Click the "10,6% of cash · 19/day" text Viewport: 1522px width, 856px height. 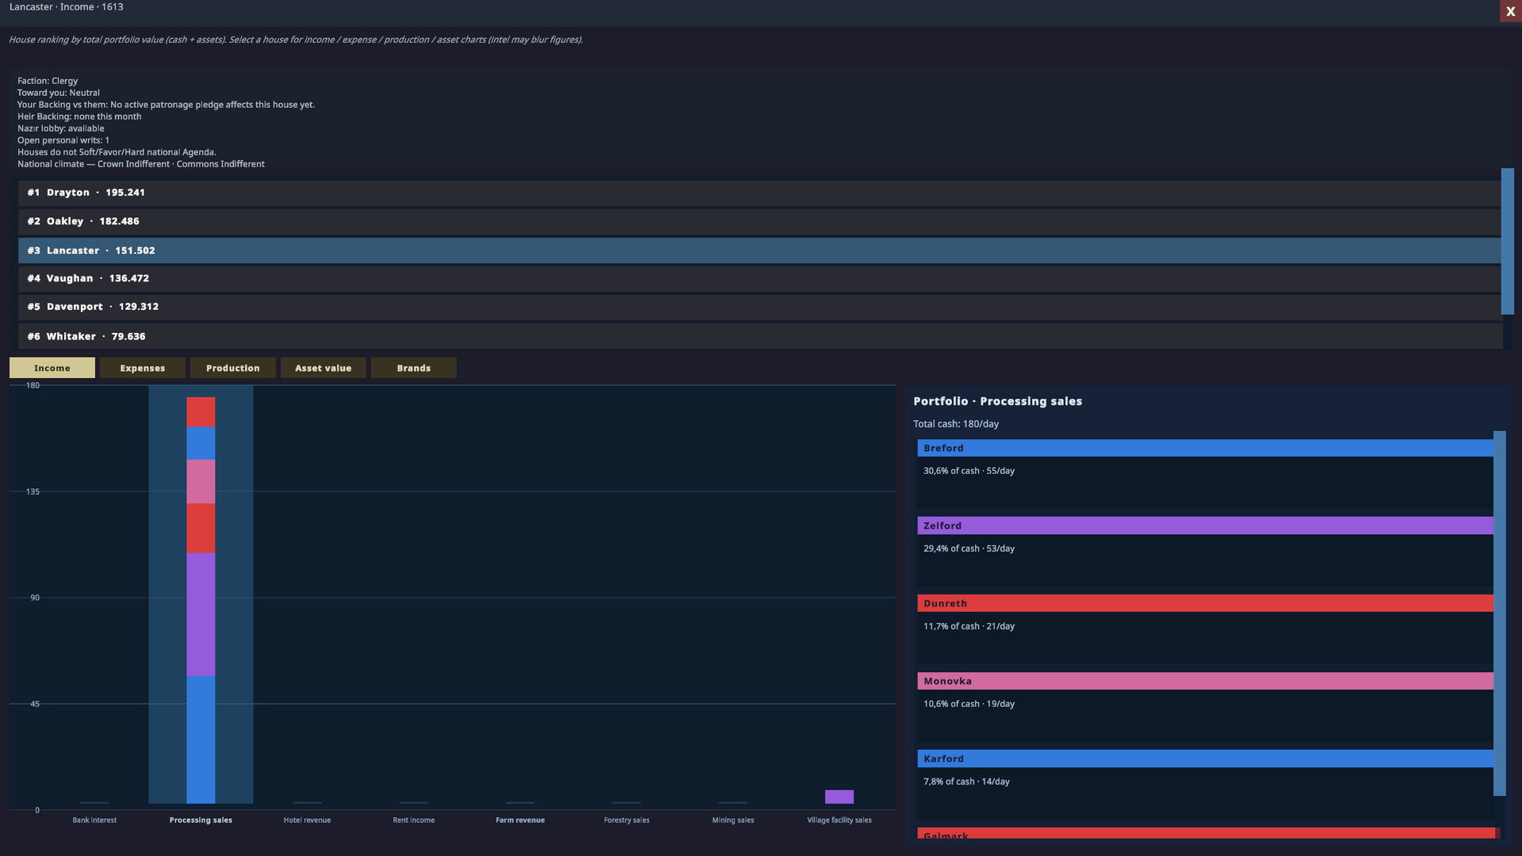969,704
